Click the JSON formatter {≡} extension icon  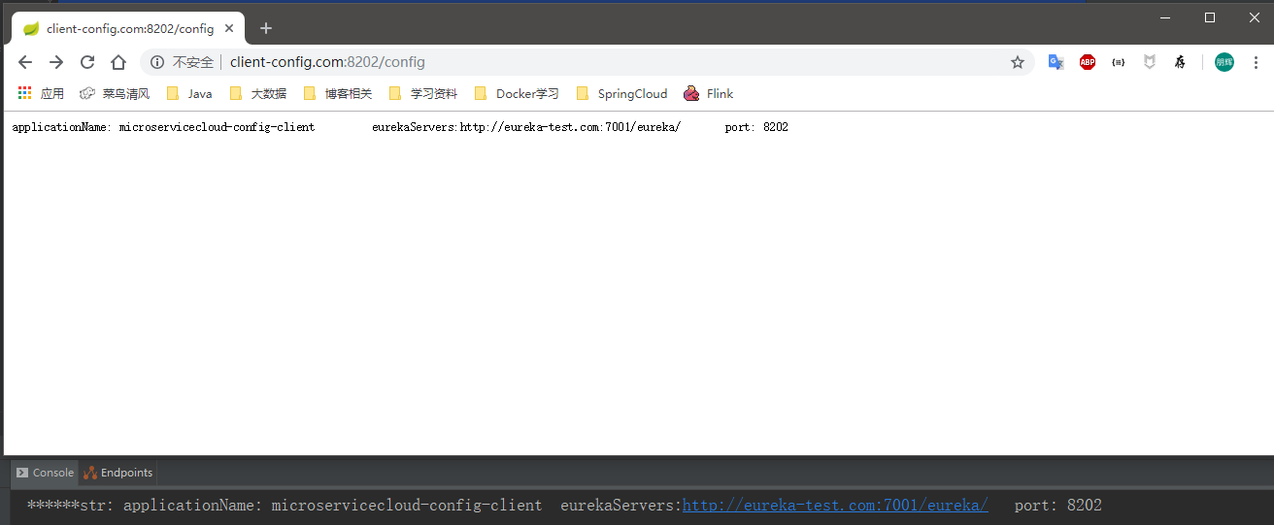pyautogui.click(x=1119, y=62)
